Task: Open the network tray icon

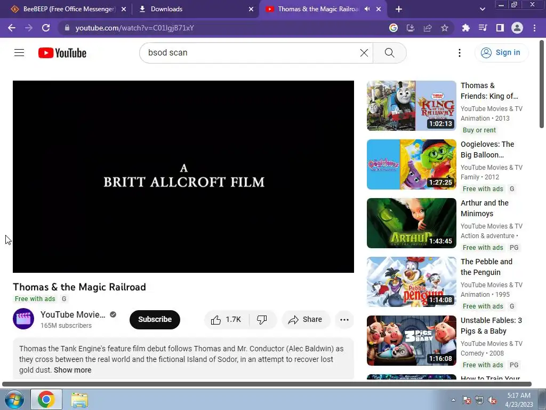Action: coord(479,400)
